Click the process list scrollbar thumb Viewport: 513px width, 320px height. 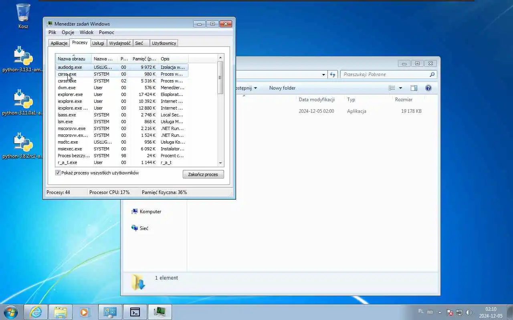point(220,78)
